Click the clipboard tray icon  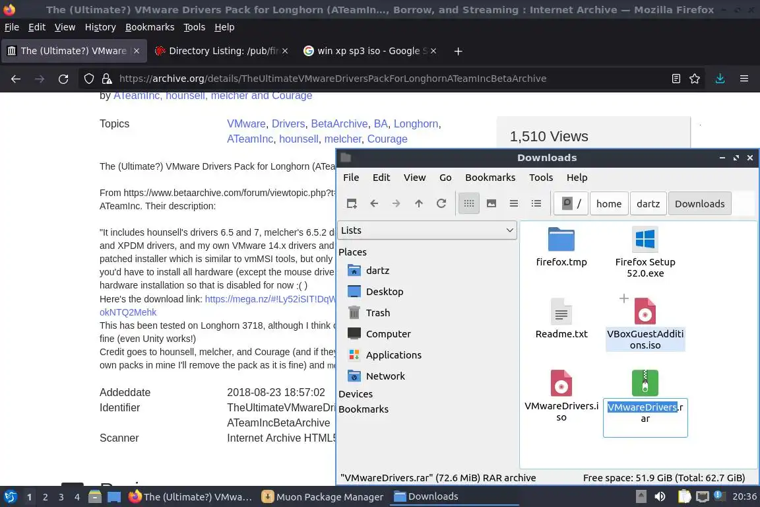684,496
